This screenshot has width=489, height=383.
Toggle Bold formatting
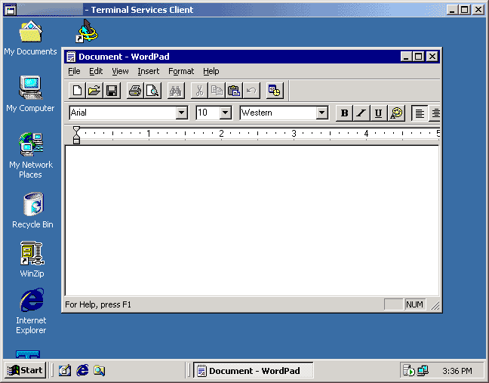pos(344,113)
